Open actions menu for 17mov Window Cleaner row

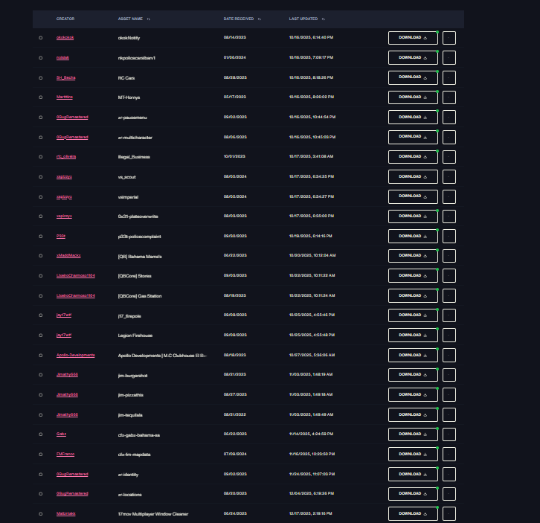[x=449, y=513]
